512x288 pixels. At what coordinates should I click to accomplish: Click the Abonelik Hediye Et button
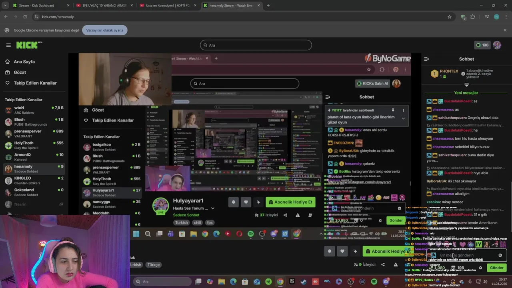tap(387, 251)
